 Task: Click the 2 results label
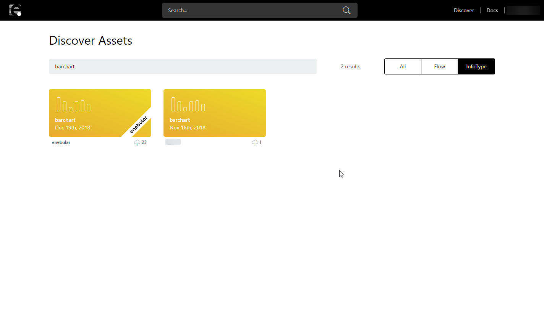(x=350, y=66)
